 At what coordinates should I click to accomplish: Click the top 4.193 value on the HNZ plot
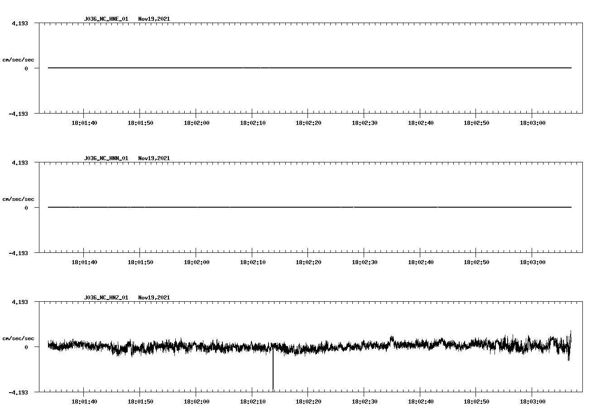click(19, 302)
